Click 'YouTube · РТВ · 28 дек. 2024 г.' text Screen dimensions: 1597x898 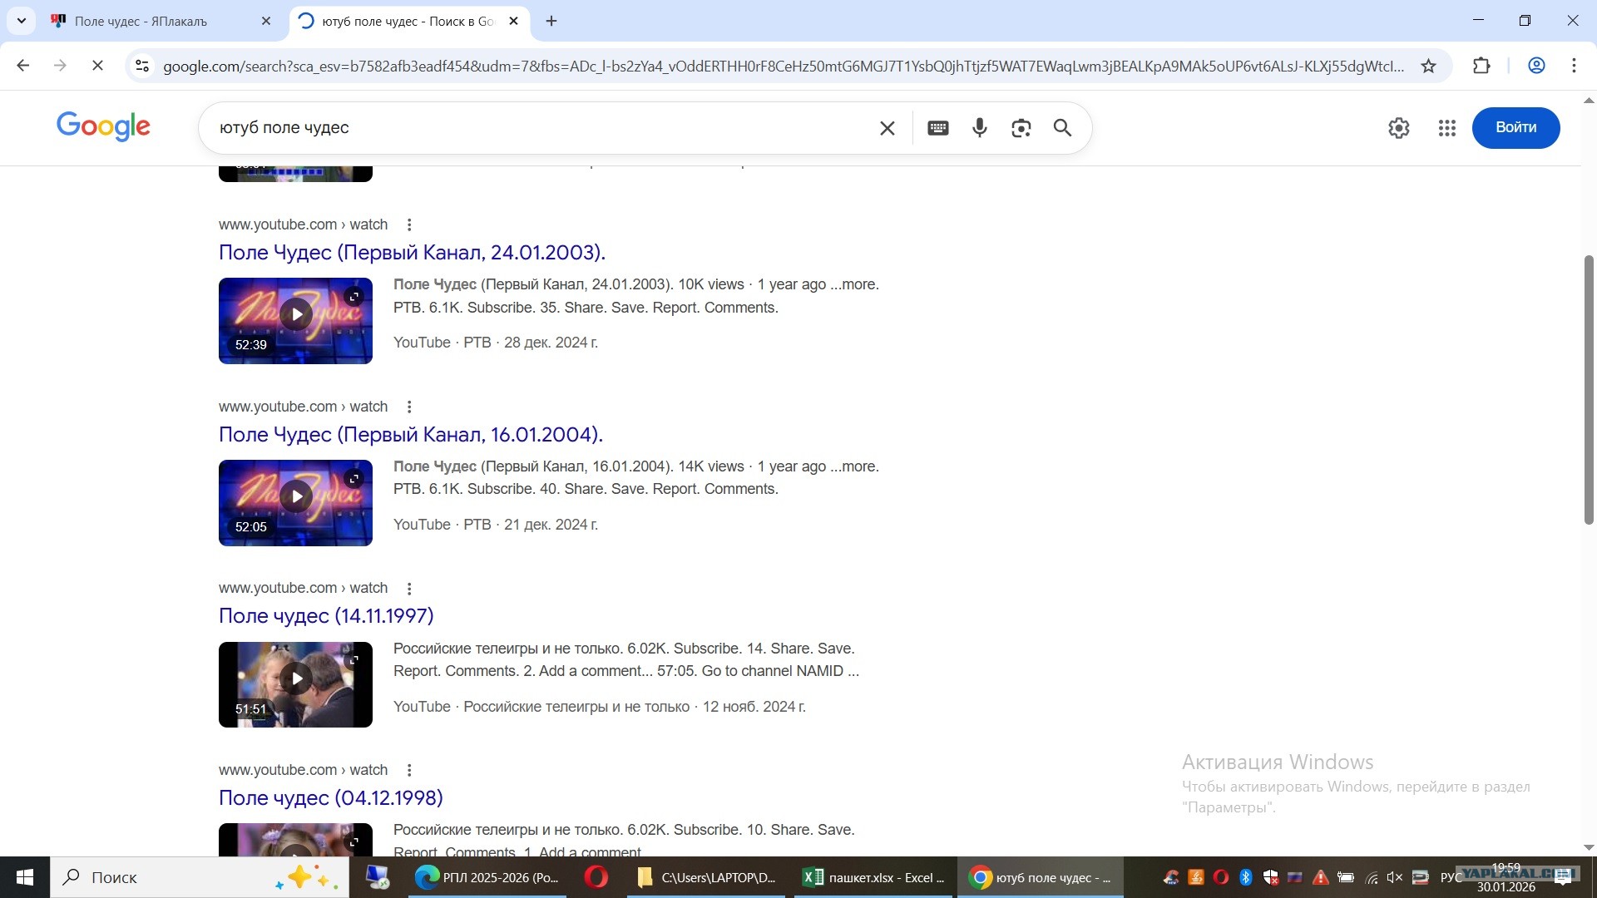click(496, 343)
